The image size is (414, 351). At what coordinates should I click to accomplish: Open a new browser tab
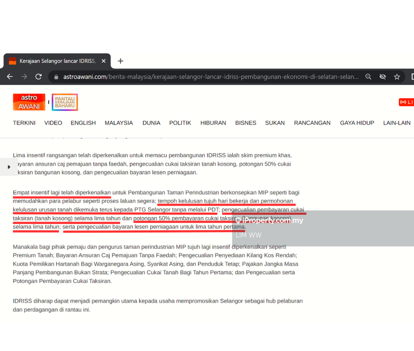coord(121,61)
